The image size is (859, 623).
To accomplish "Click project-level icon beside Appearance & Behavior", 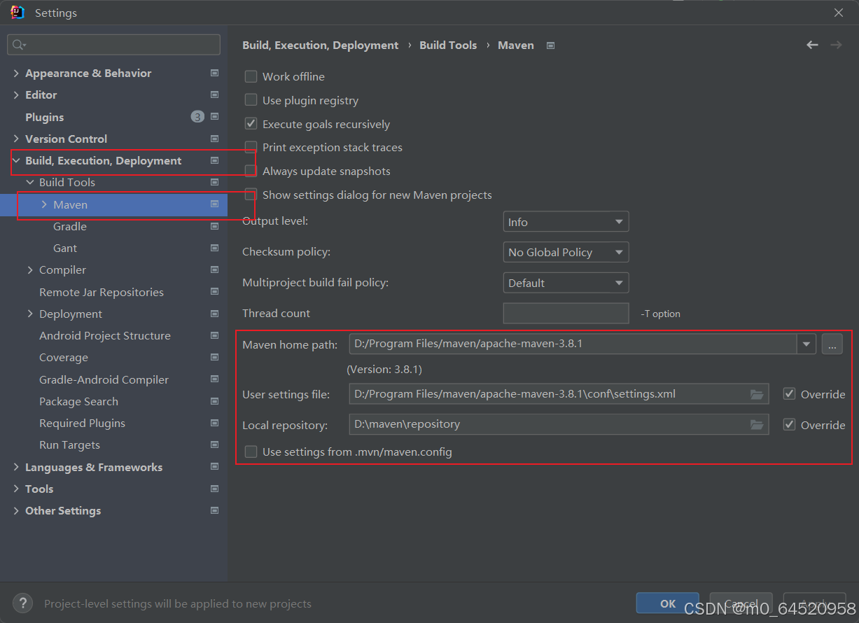I will tap(214, 73).
